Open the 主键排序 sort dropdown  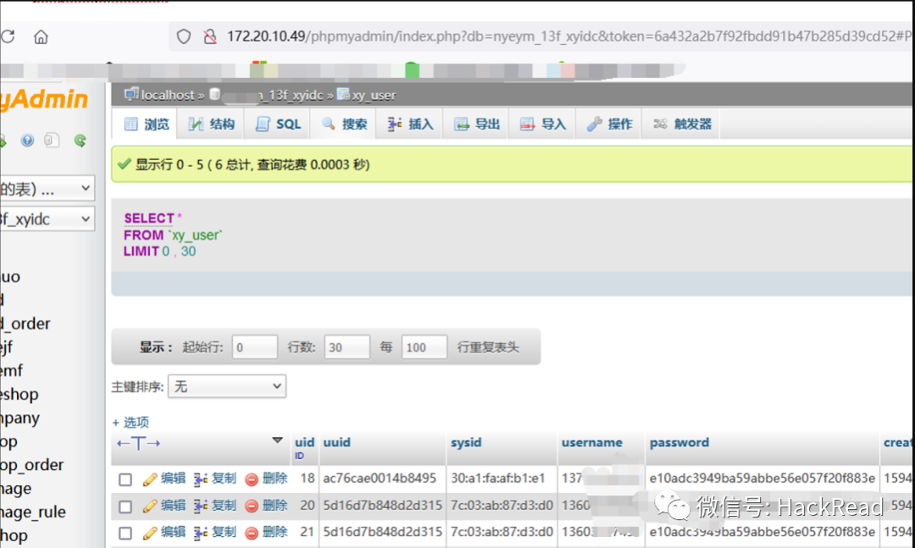227,386
